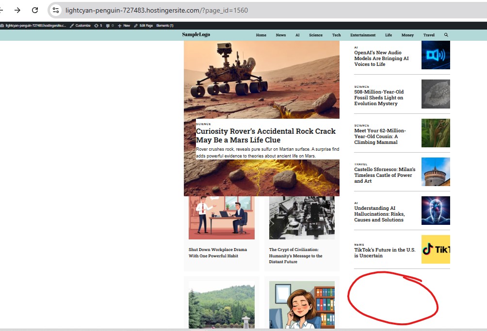Click the Rover crushes rock excerpt text
Image resolution: width=487 pixels, height=331 pixels.
[267, 153]
